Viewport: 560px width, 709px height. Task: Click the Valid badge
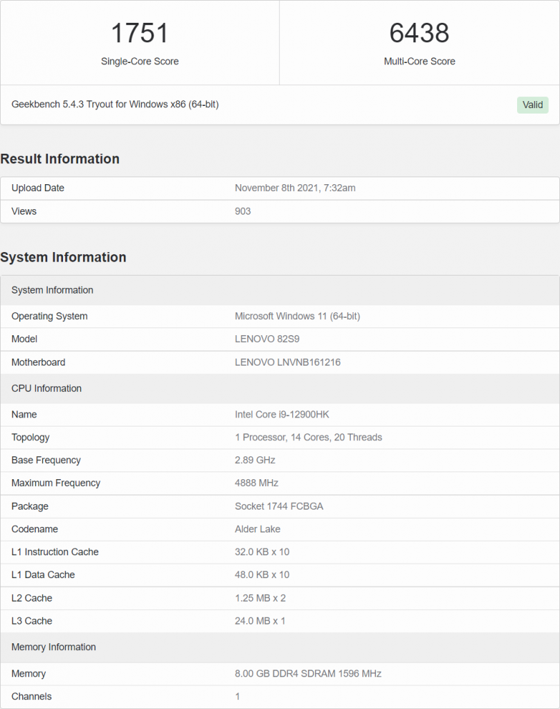pos(532,105)
